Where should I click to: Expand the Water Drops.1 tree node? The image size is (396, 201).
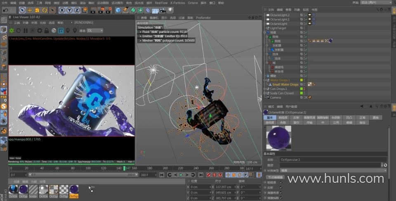point(265,80)
